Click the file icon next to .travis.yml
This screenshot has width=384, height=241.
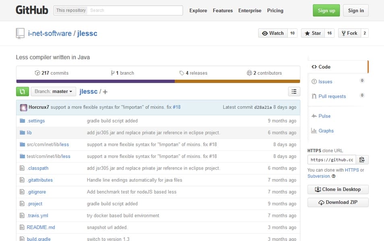[22, 215]
